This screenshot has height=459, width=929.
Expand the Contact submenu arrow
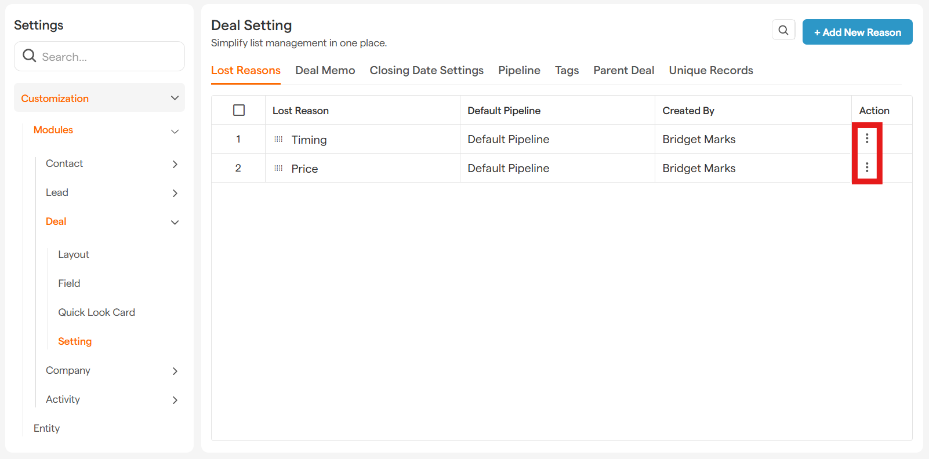tap(175, 165)
